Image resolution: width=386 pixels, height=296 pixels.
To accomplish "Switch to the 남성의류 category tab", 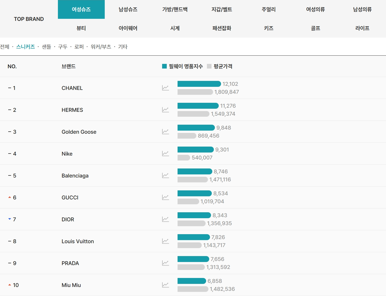I will pyautogui.click(x=362, y=9).
